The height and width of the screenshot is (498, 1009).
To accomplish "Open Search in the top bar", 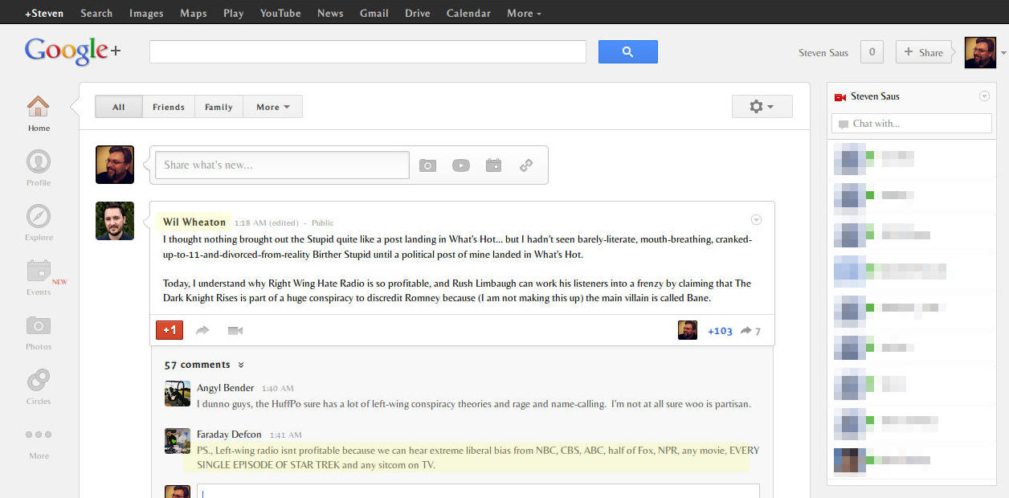I will click(x=96, y=13).
